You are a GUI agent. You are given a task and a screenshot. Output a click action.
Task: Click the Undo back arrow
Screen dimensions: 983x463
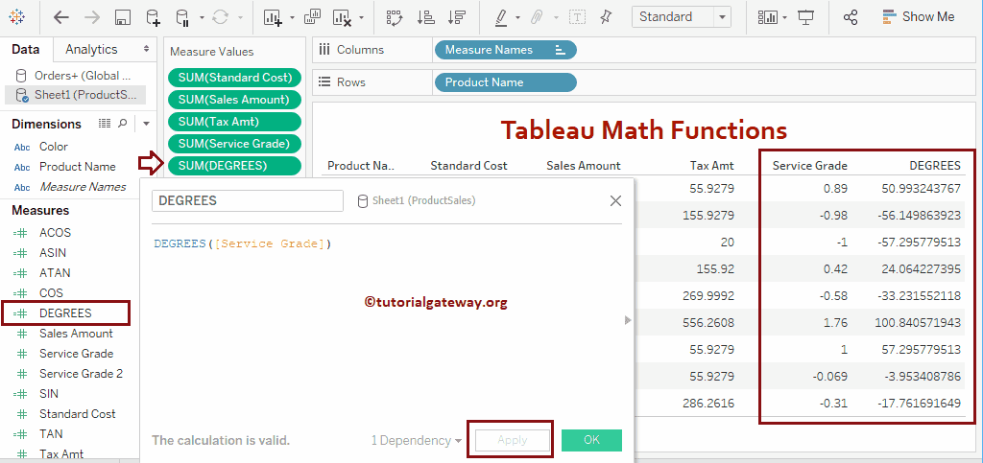[x=60, y=17]
